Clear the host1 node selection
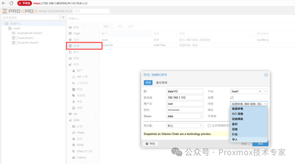The image size is (295, 164). pyautogui.click(x=260, y=91)
